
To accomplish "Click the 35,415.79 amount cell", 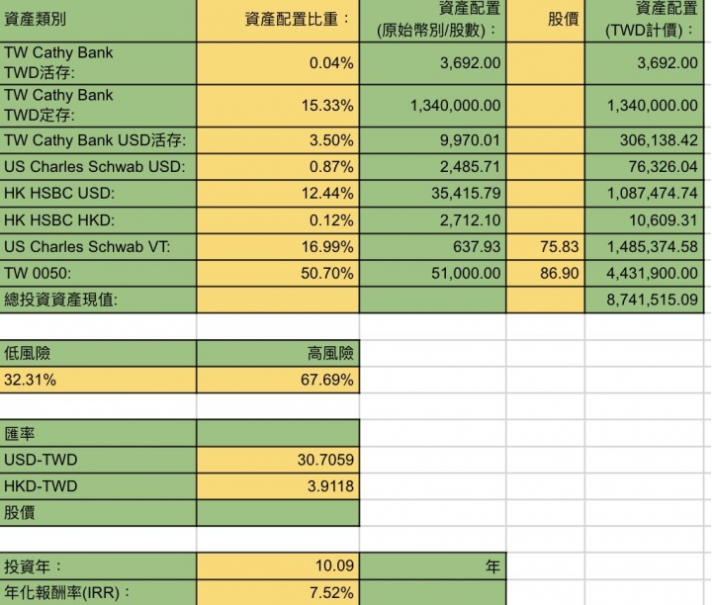I will [x=433, y=194].
